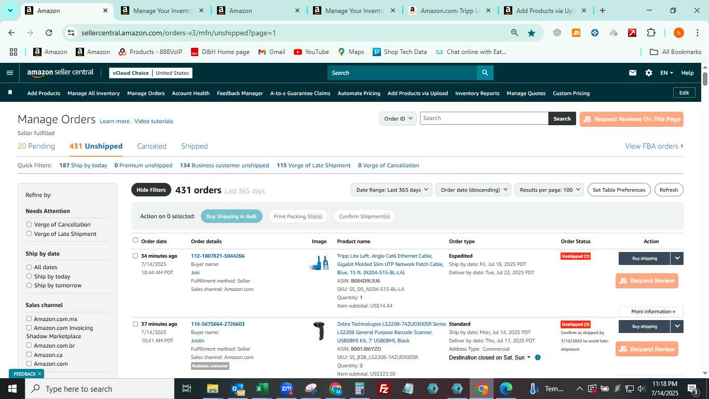Open the Chrome Extensions puzzle icon
Viewport: 709px width, 399px height.
coord(651,33)
